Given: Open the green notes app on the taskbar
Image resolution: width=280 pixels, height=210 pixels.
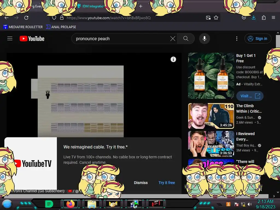Looking at the screenshot, I should pyautogui.click(x=49, y=204).
